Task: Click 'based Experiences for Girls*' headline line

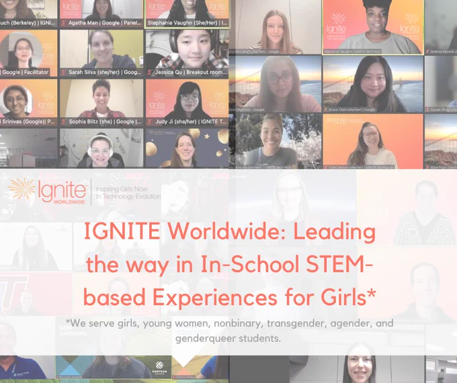Action: pyautogui.click(x=229, y=297)
